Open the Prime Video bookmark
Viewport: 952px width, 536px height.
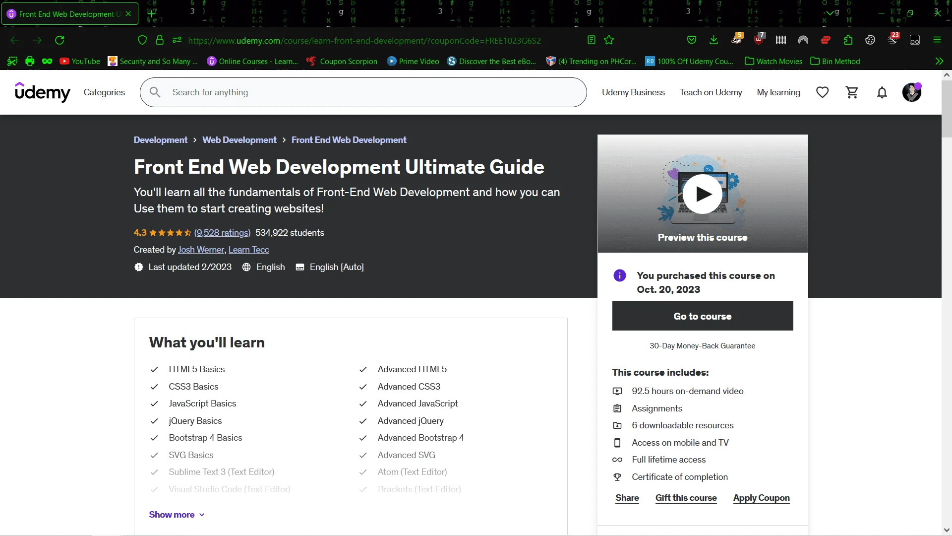(x=413, y=61)
